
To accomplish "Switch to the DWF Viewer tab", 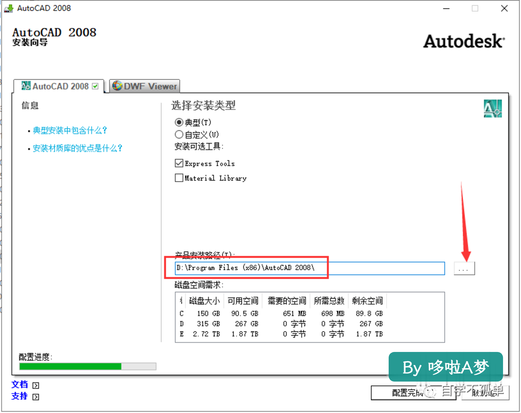I will (145, 86).
